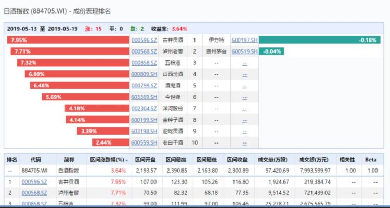The width and height of the screenshot is (390, 208).
Task: Select 贵州茅台 in the decliners list
Action: (216, 51)
